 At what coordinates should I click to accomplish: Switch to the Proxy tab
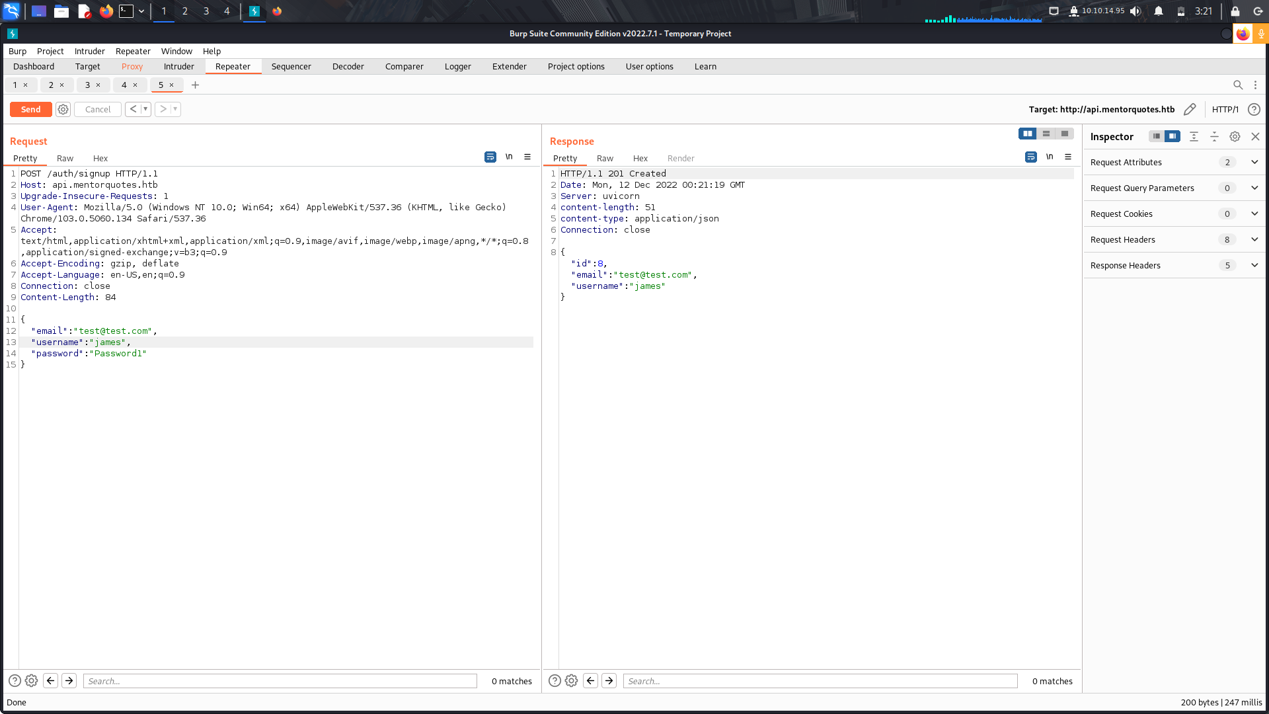[x=132, y=66]
